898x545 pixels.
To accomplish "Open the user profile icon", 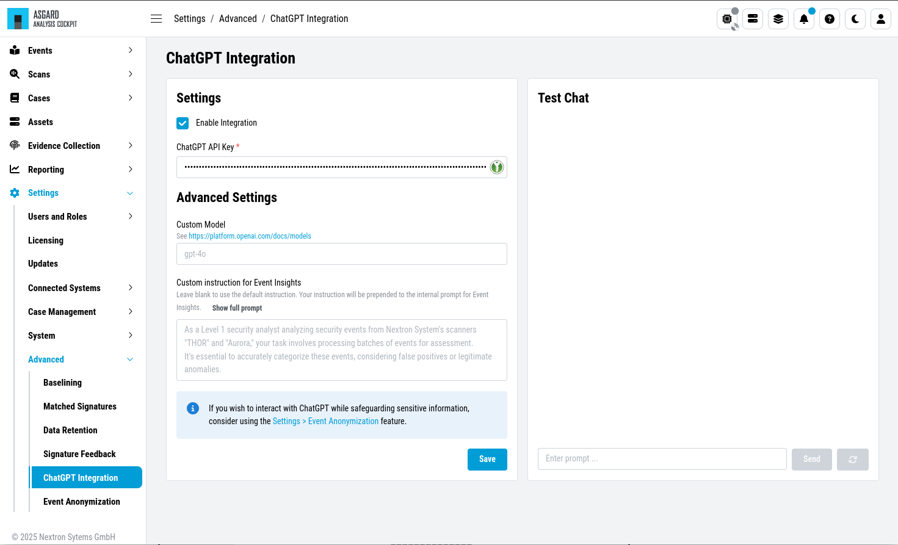I will click(881, 19).
